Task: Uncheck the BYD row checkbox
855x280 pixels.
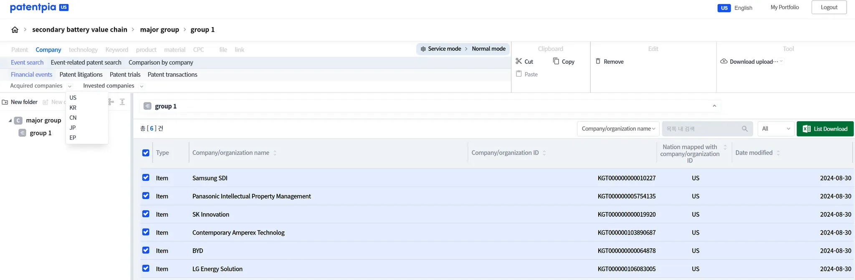Action: [x=146, y=250]
